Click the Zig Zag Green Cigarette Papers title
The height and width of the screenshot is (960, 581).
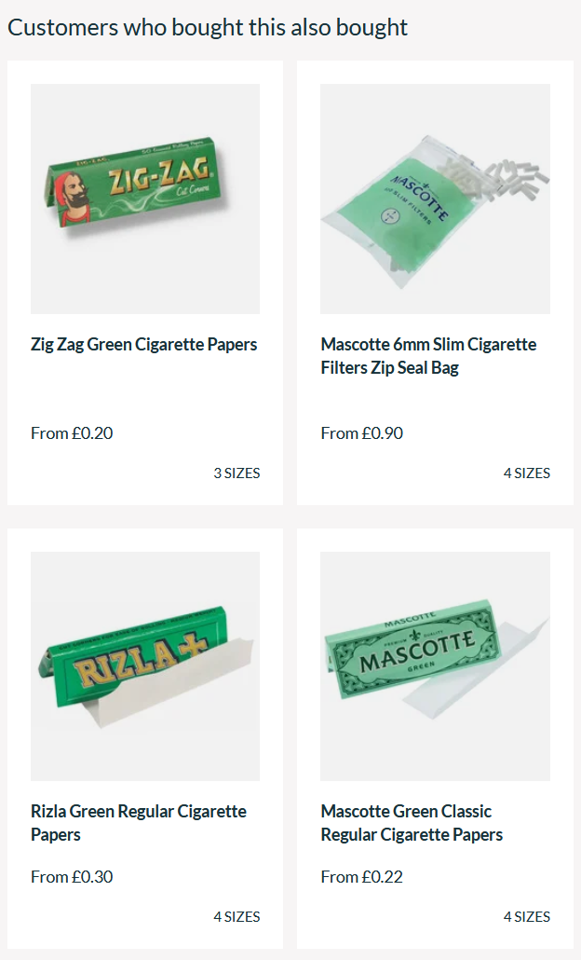click(x=143, y=345)
